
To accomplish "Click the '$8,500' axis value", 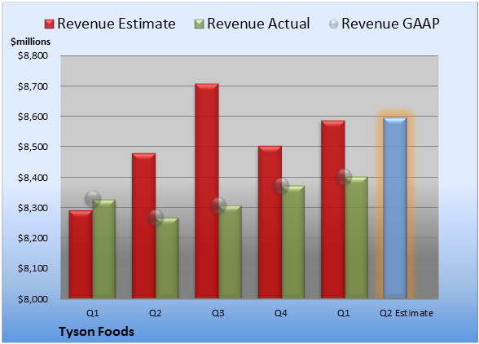I will pyautogui.click(x=33, y=147).
